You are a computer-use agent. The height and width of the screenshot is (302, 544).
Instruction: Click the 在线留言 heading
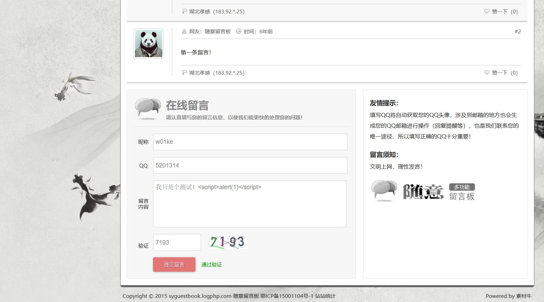point(187,105)
